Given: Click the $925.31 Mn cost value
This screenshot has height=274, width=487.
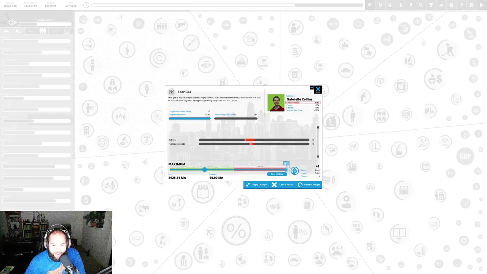Looking at the screenshot, I should 177,178.
